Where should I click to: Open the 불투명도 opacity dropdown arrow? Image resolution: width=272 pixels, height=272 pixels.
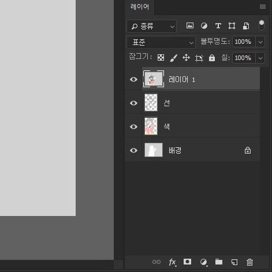[x=260, y=42]
